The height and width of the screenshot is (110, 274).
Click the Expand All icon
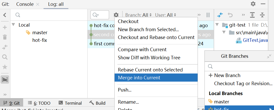pos(252,15)
